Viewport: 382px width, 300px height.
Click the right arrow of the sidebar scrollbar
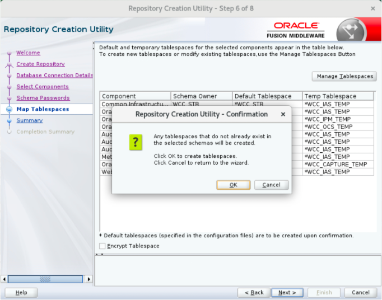(88, 279)
